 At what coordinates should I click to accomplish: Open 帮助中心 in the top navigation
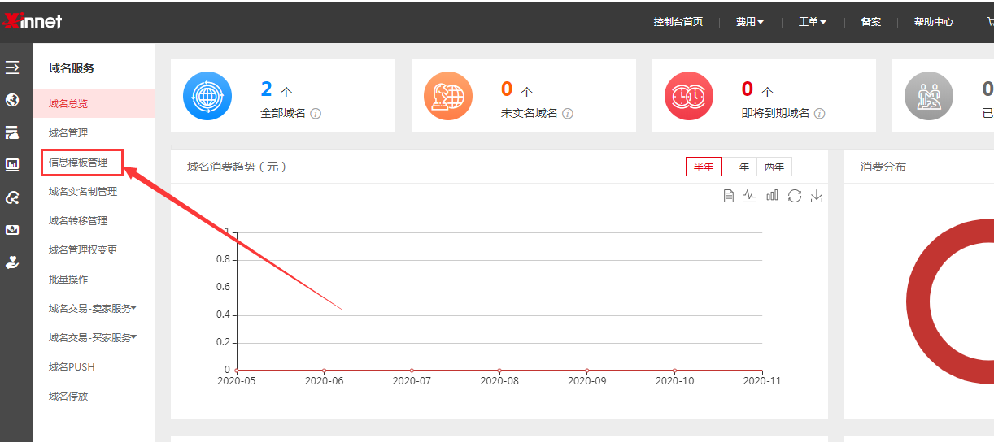[x=934, y=22]
